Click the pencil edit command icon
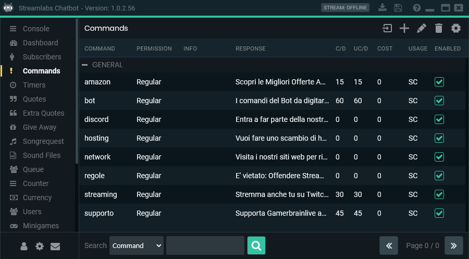The width and height of the screenshot is (469, 259). pos(422,29)
